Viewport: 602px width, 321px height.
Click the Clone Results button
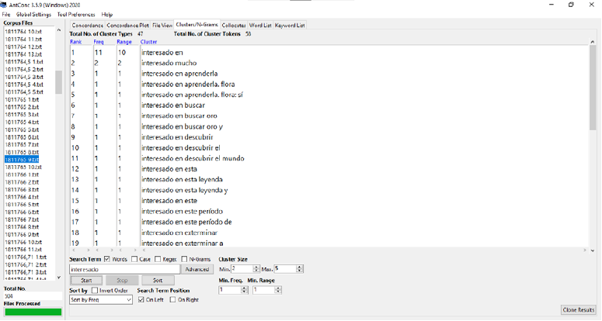tap(579, 310)
